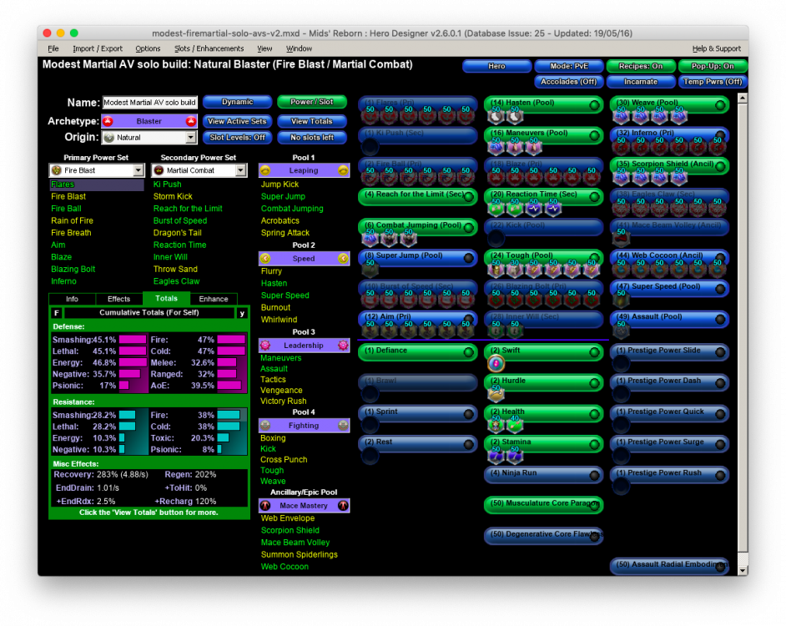Click the left arrow icon on Blaster archetype
This screenshot has height=626, width=786.
(108, 121)
